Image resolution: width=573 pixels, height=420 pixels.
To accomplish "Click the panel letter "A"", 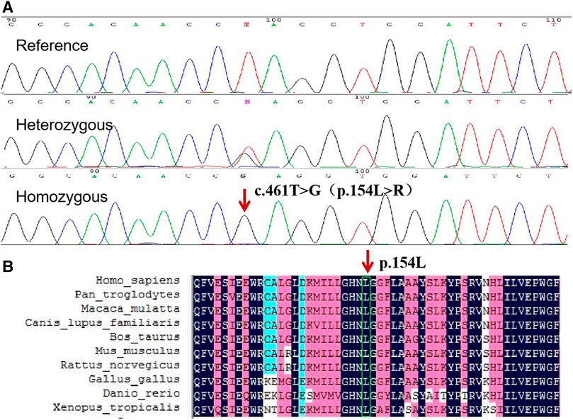I will click(8, 7).
